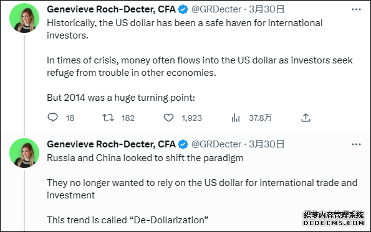Open Genevieve Roch-Decter name on first tweet
This screenshot has width=371, height=232.
111,9
